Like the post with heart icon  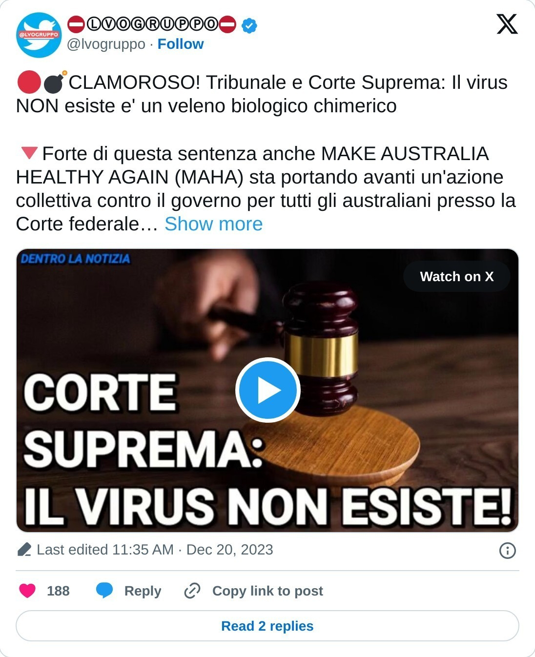27,591
